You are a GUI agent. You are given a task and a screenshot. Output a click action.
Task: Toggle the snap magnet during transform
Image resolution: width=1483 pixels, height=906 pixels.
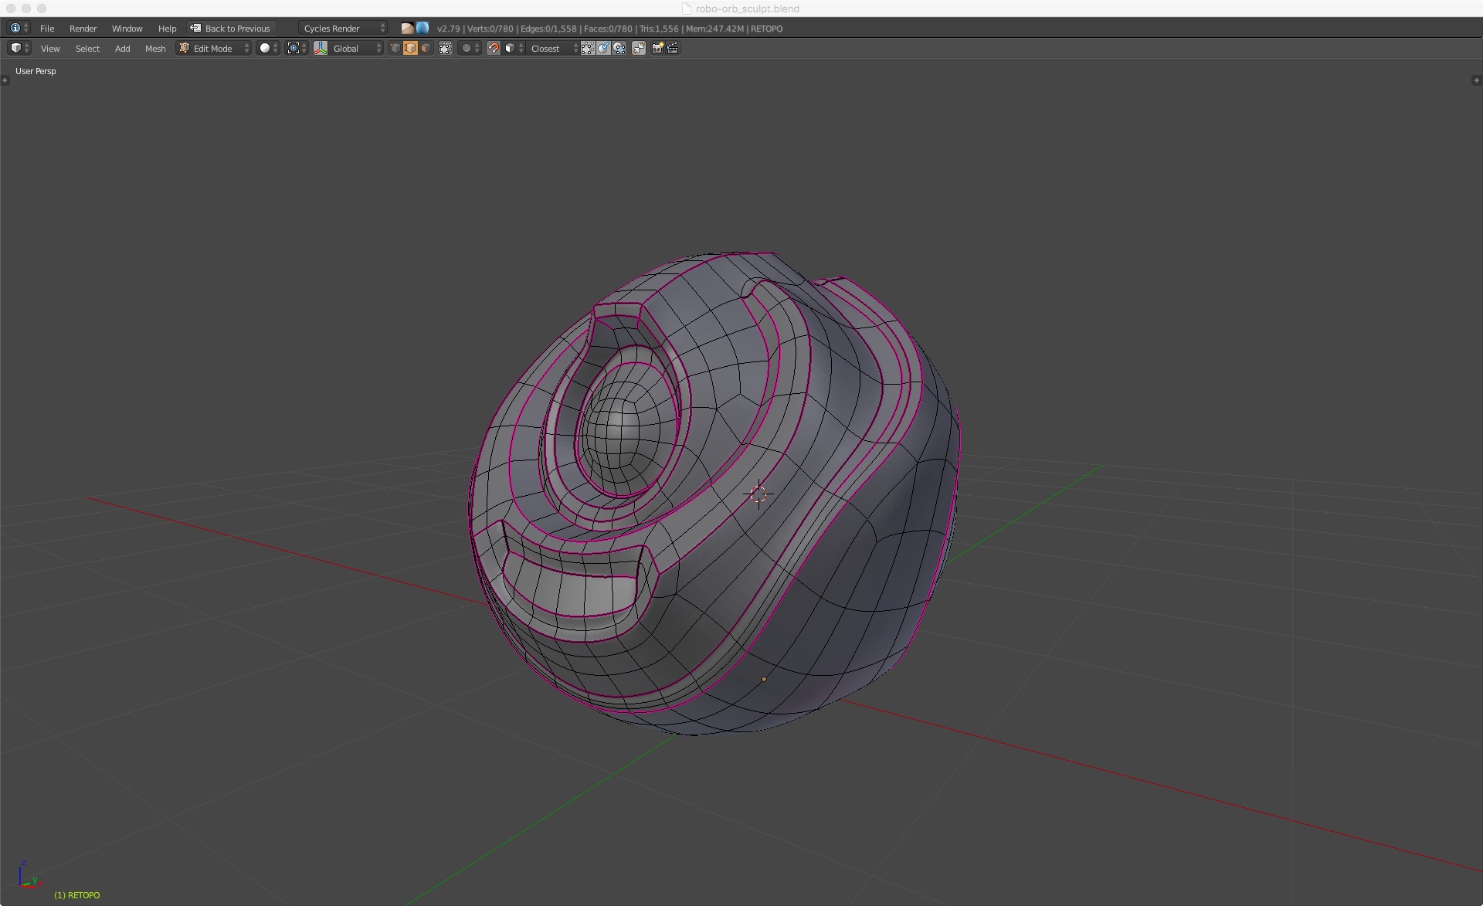tap(494, 48)
